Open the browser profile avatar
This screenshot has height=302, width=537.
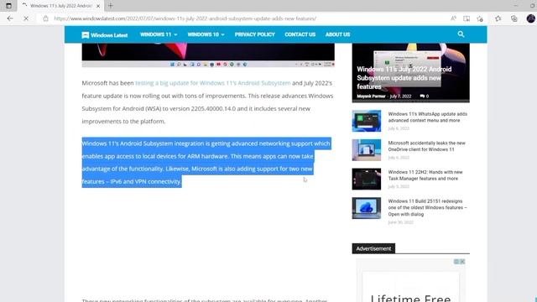point(531,18)
